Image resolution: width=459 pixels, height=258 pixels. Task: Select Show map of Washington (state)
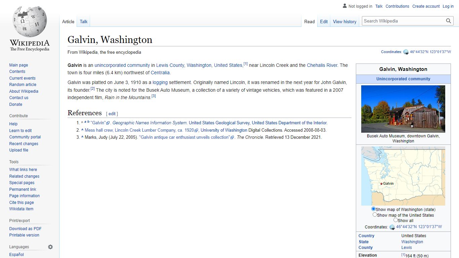coord(373,209)
